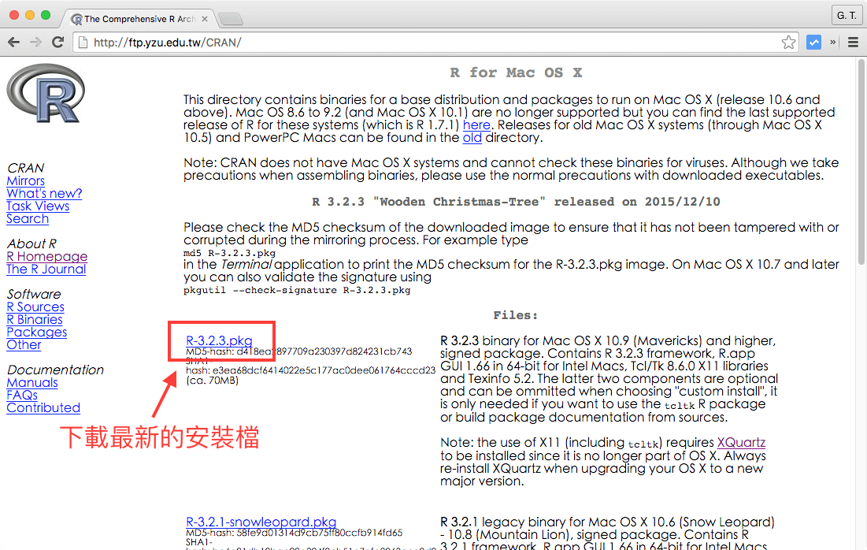This screenshot has height=550, width=867.
Task: Open the blank new tab
Action: [x=229, y=20]
